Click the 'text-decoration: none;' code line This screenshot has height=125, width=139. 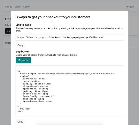(37, 101)
